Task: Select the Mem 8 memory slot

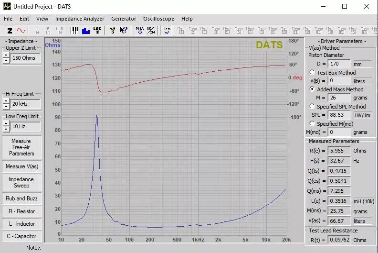Action: click(x=262, y=31)
